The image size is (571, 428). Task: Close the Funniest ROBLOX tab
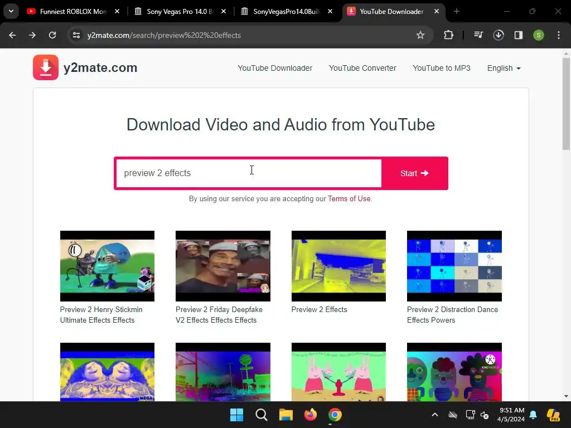coord(117,11)
